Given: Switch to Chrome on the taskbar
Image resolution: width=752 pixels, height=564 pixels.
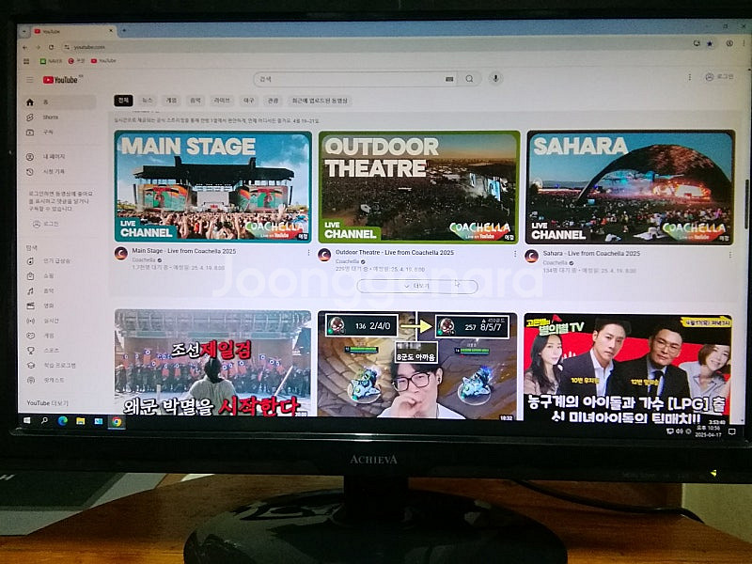Looking at the screenshot, I should [x=116, y=422].
